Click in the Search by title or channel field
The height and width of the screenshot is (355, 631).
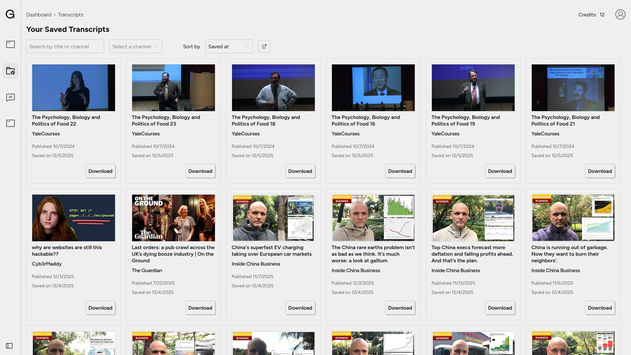65,46
